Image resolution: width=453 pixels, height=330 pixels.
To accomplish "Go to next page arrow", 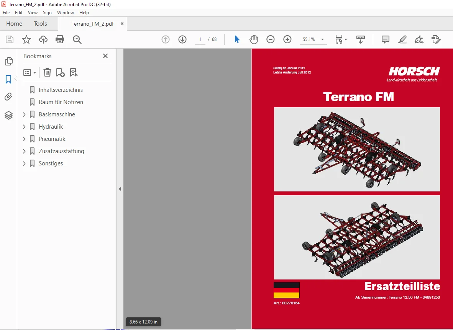I will [x=182, y=39].
